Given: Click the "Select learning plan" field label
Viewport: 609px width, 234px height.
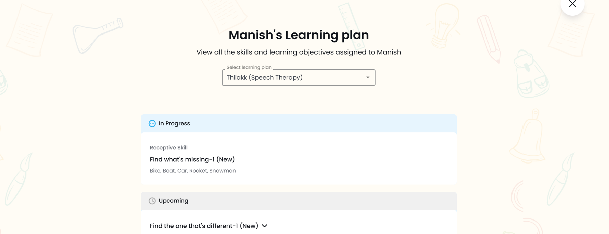Looking at the screenshot, I should click(249, 68).
